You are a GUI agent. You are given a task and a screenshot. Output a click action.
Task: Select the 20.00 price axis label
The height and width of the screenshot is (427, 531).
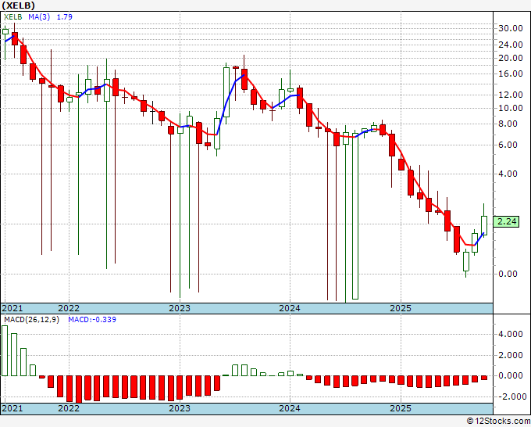point(511,58)
